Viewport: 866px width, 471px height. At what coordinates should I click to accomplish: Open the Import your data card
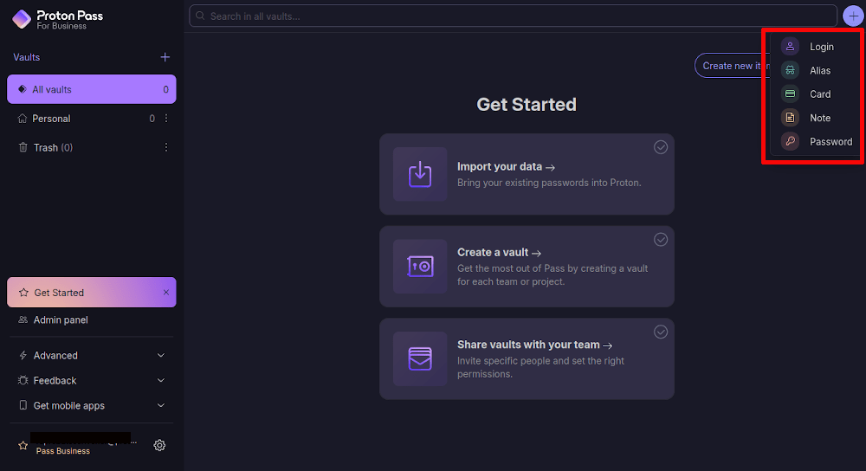(527, 174)
